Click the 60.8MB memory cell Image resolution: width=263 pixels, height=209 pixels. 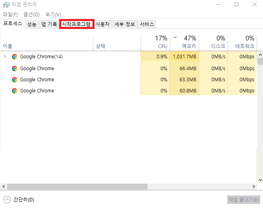tap(184, 91)
